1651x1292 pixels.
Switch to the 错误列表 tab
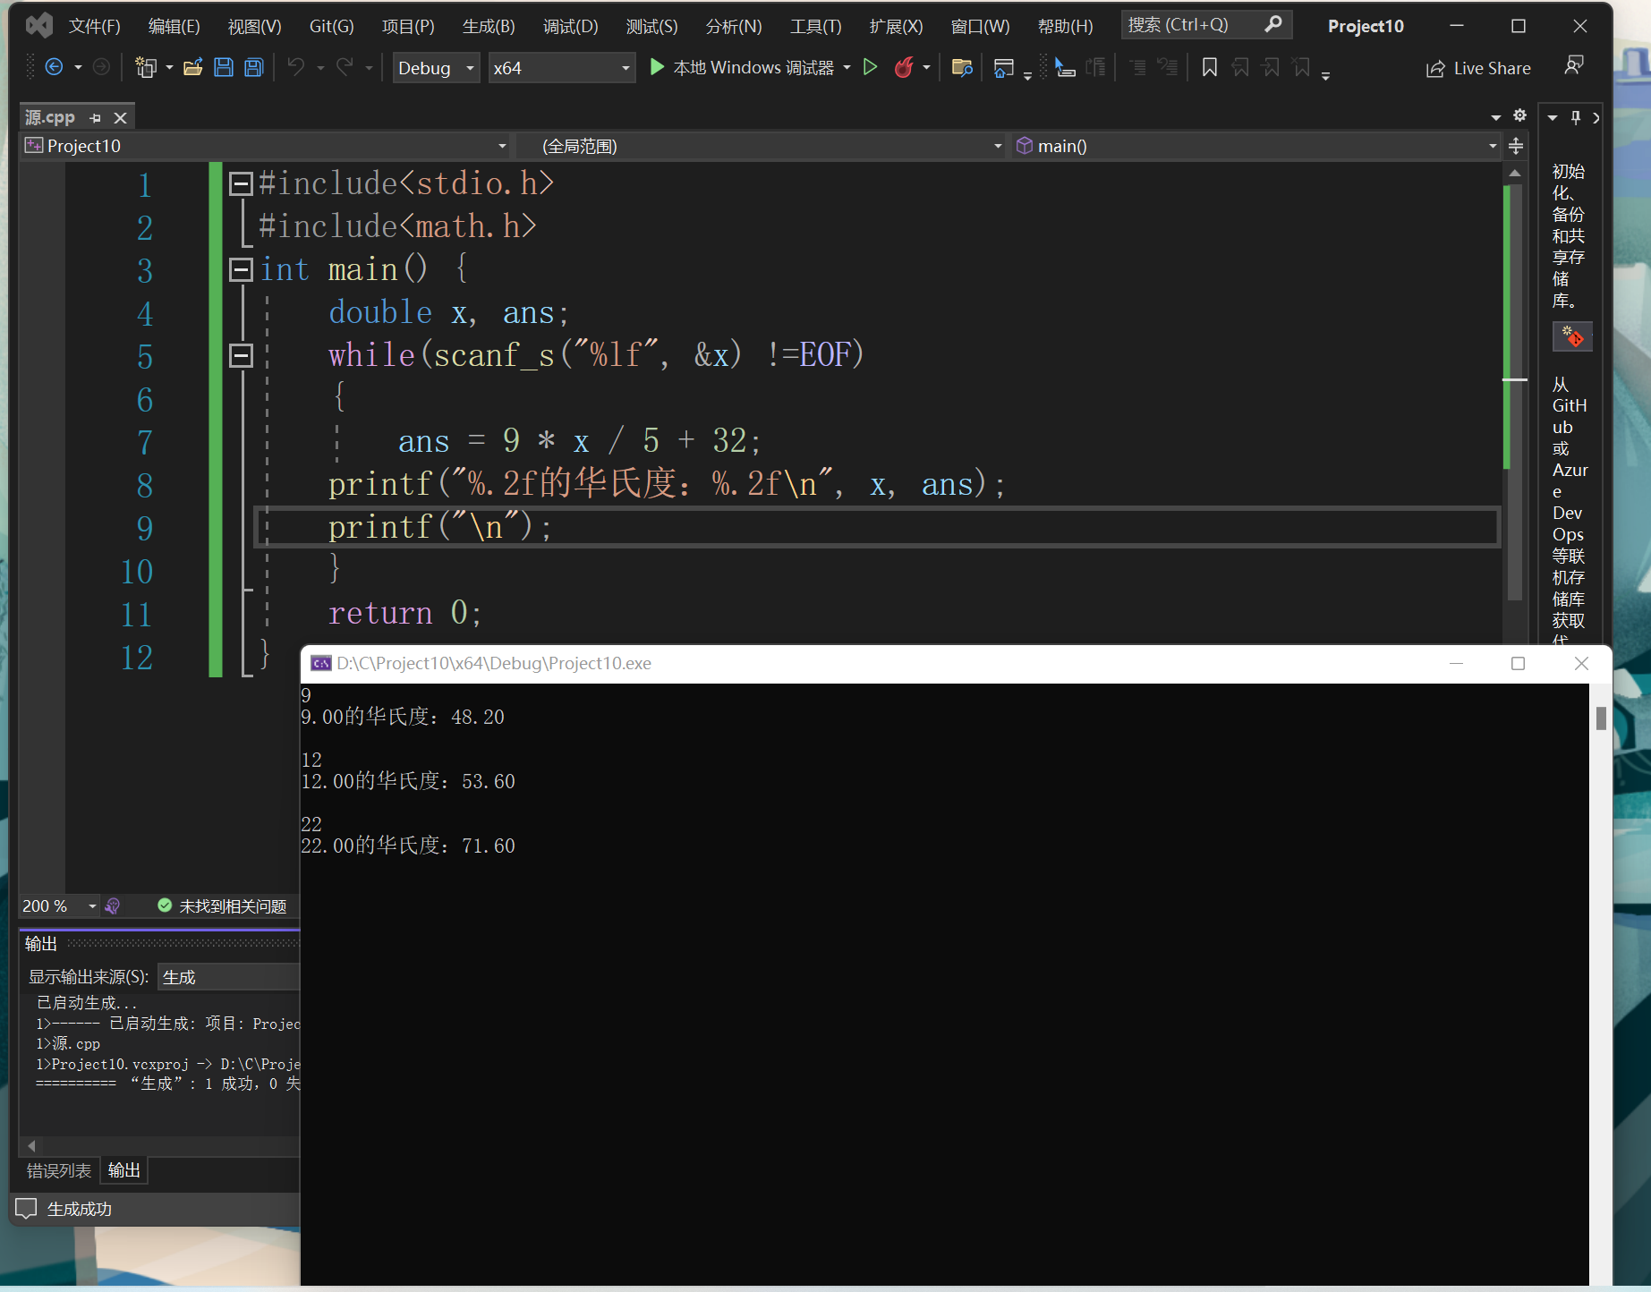coord(59,1170)
